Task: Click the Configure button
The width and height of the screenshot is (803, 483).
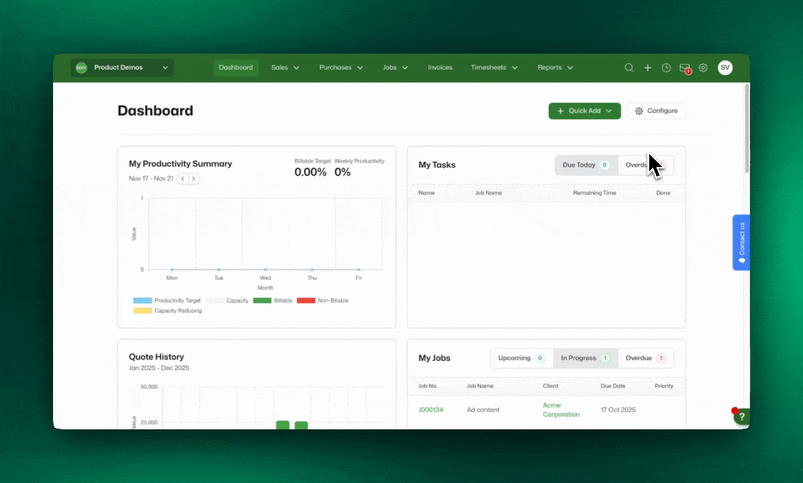Action: click(x=656, y=111)
